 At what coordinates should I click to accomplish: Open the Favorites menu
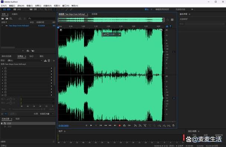48,6
